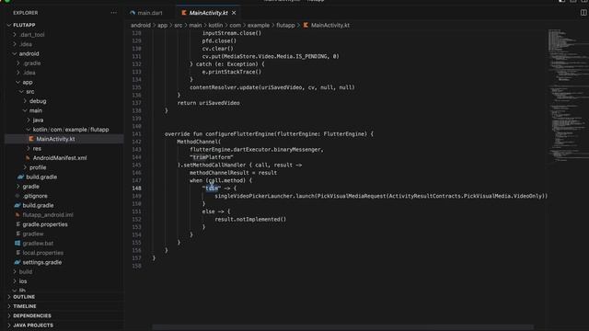Screen dimensions: 589x331
Task: Click the "trimPlatform" string on line 144
Action: coord(212,157)
